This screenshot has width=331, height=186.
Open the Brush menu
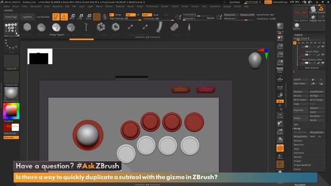(16, 7)
